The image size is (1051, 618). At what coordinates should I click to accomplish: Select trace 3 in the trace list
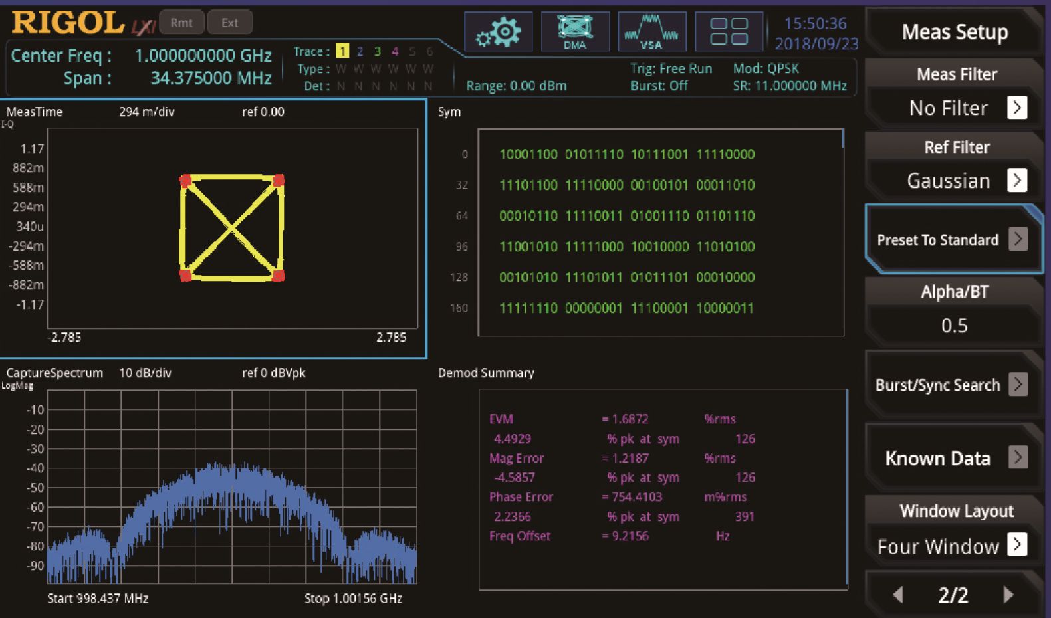tap(377, 51)
